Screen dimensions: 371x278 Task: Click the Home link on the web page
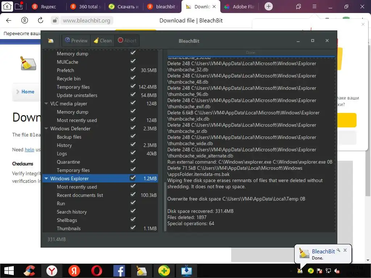28,92
